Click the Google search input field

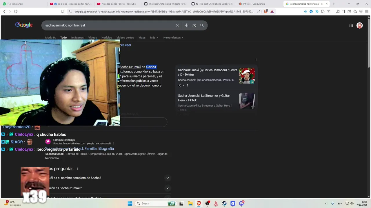click(109, 25)
